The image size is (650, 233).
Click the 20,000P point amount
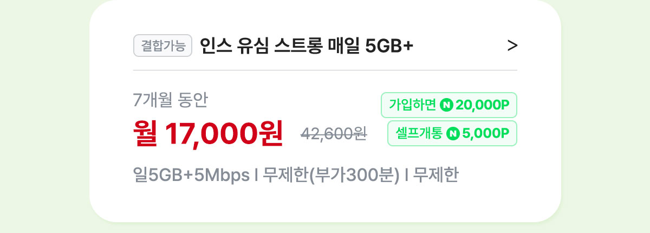(483, 105)
